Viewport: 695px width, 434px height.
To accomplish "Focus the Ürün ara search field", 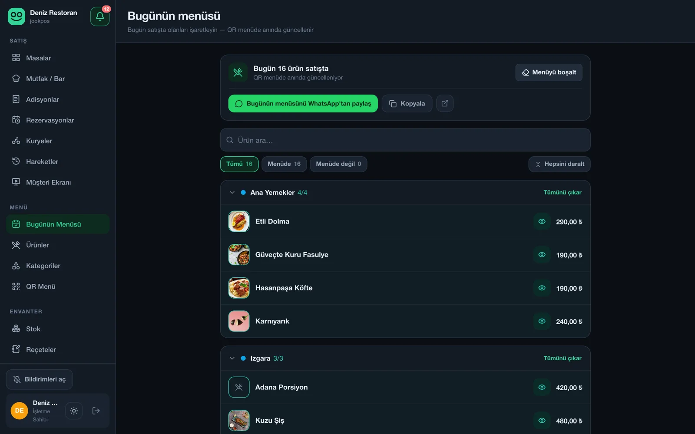I will pos(405,140).
